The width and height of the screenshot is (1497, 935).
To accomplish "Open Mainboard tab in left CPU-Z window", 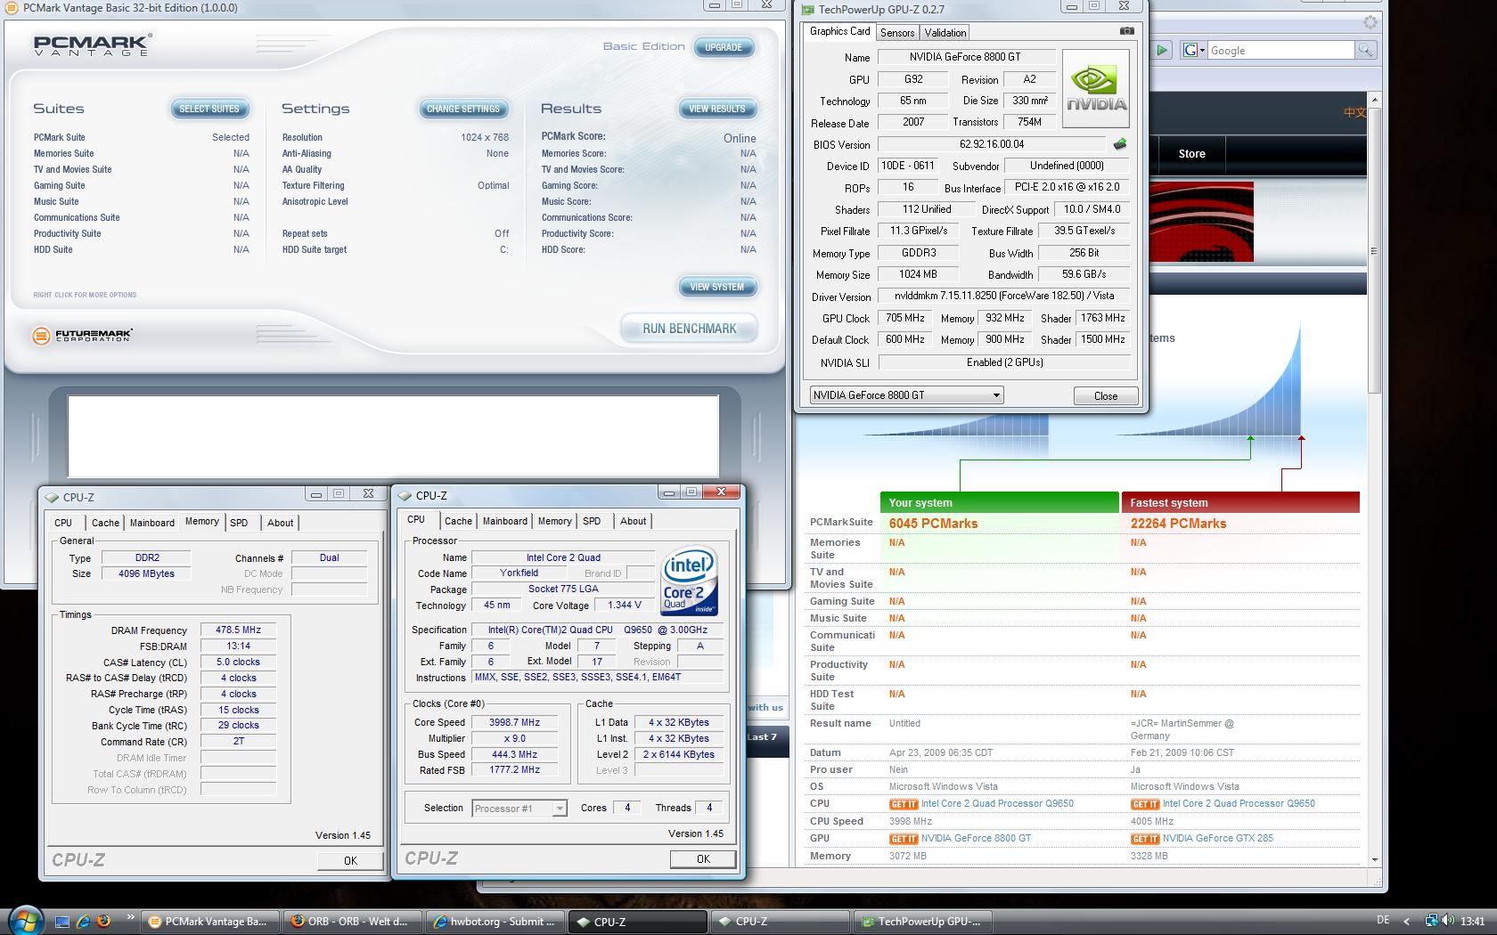I will pyautogui.click(x=151, y=523).
